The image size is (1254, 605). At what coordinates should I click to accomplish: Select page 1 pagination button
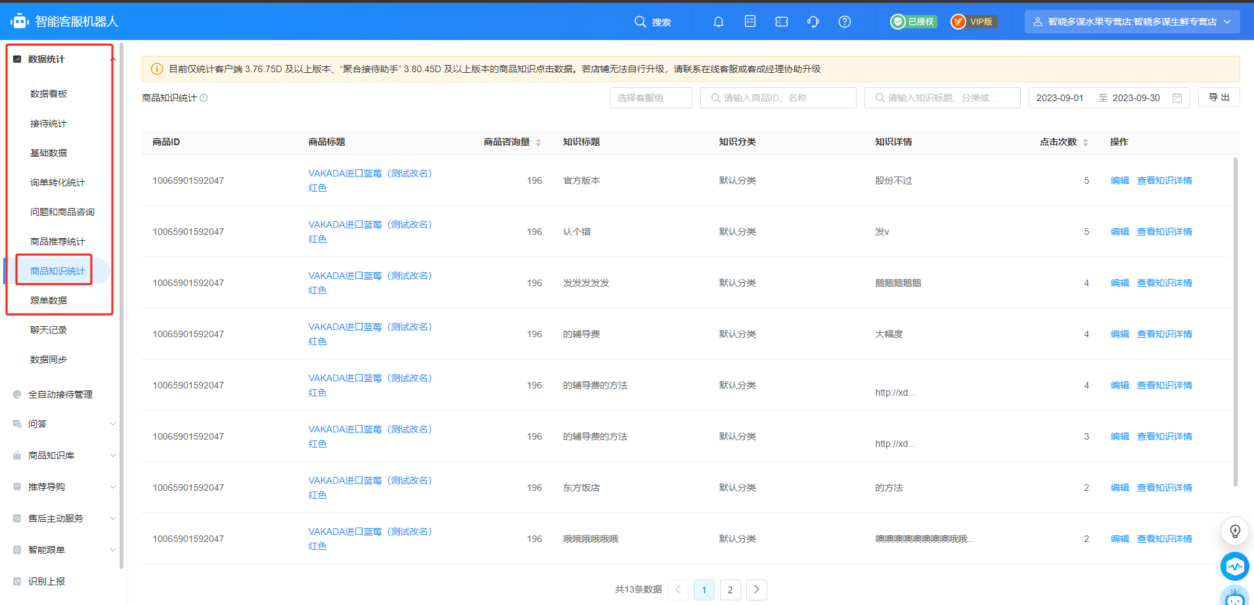[704, 589]
